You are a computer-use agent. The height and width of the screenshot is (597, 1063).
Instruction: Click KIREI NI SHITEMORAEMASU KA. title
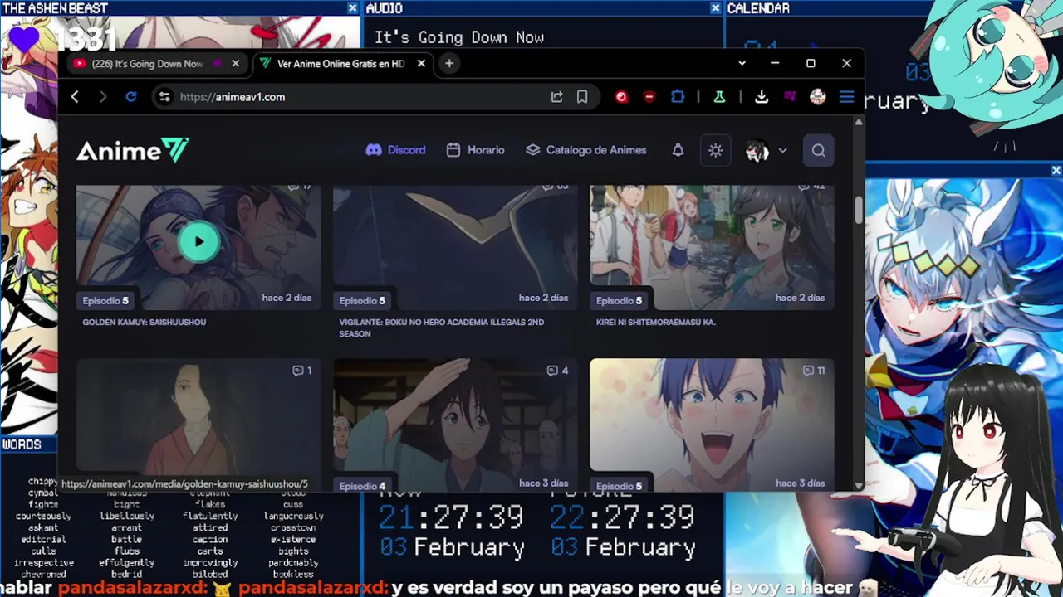(656, 322)
